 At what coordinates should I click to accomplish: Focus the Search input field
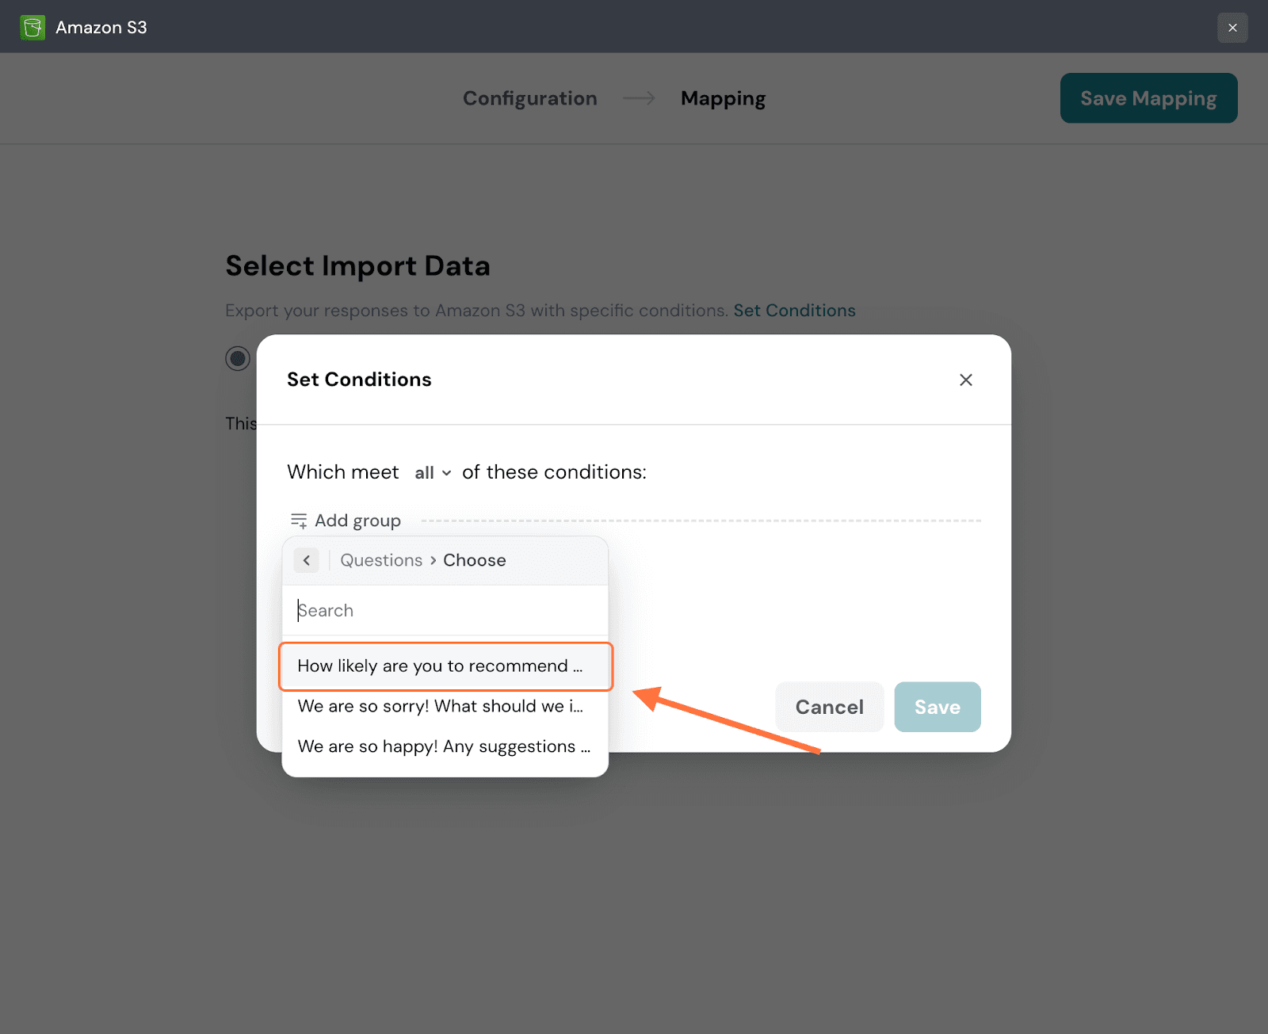click(x=444, y=610)
